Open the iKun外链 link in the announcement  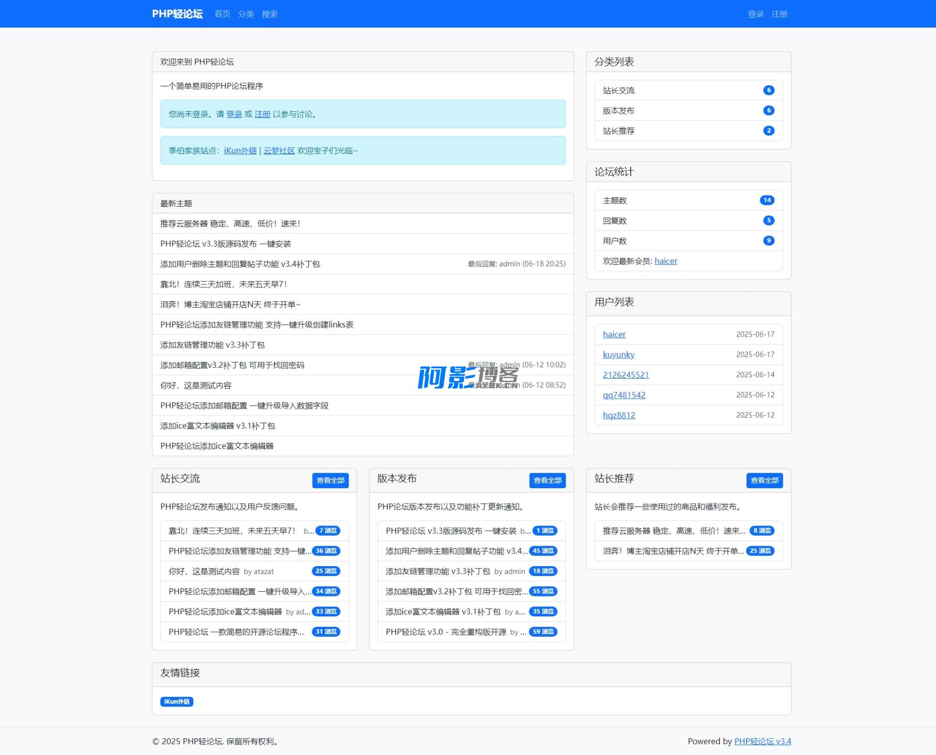point(240,151)
